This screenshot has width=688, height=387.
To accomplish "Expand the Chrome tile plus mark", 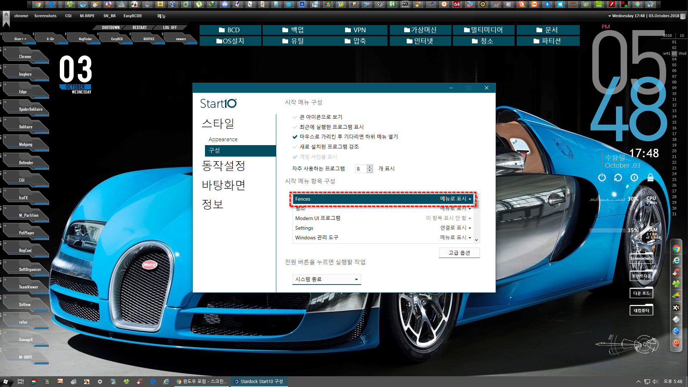I will 5,49.
